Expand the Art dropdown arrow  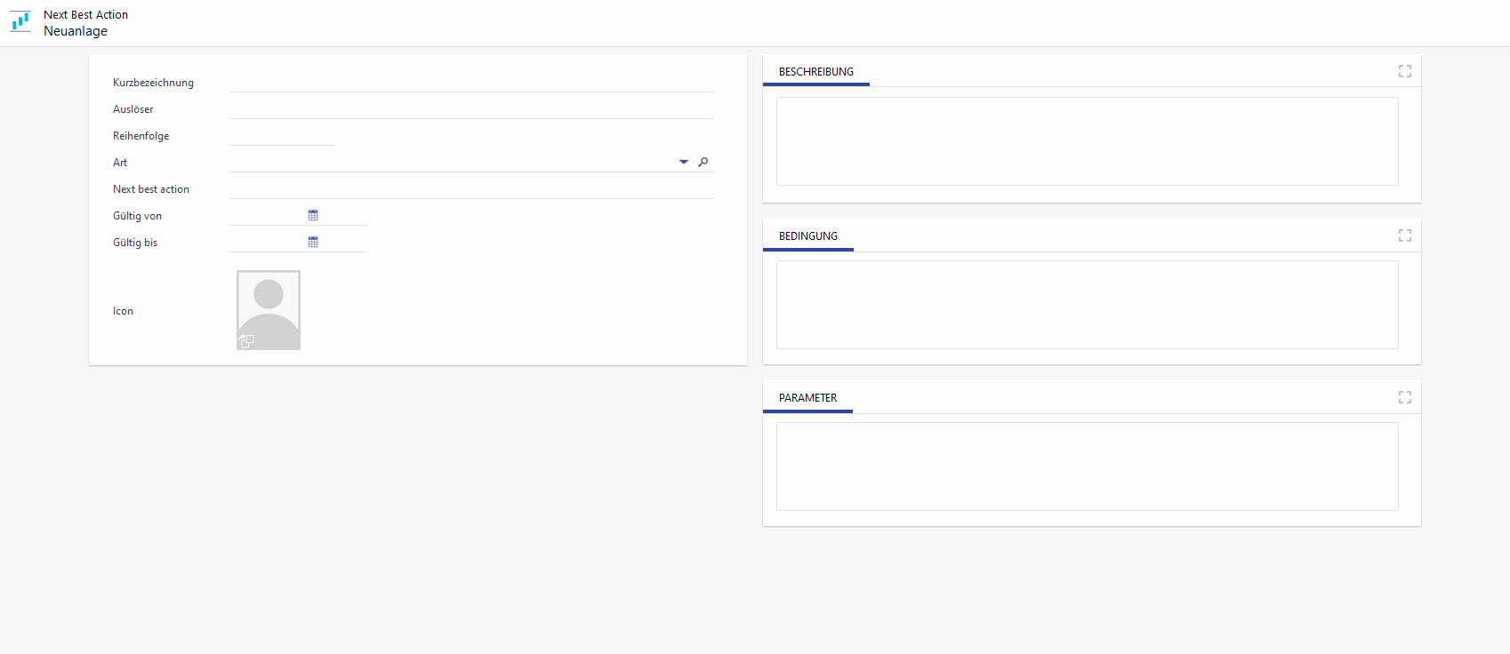pyautogui.click(x=683, y=162)
